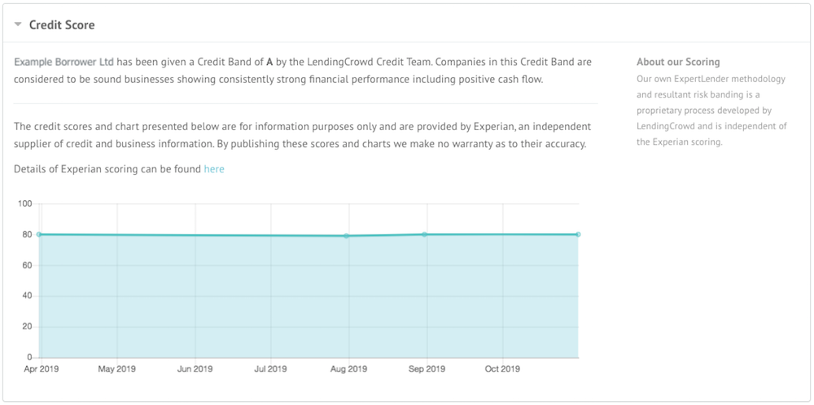The width and height of the screenshot is (814, 405).
Task: Click the Apr 2019 x-axis label
Action: tap(41, 369)
